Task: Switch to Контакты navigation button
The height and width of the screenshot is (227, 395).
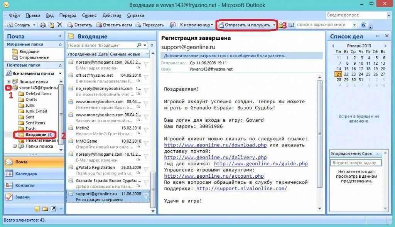Action: click(x=34, y=185)
